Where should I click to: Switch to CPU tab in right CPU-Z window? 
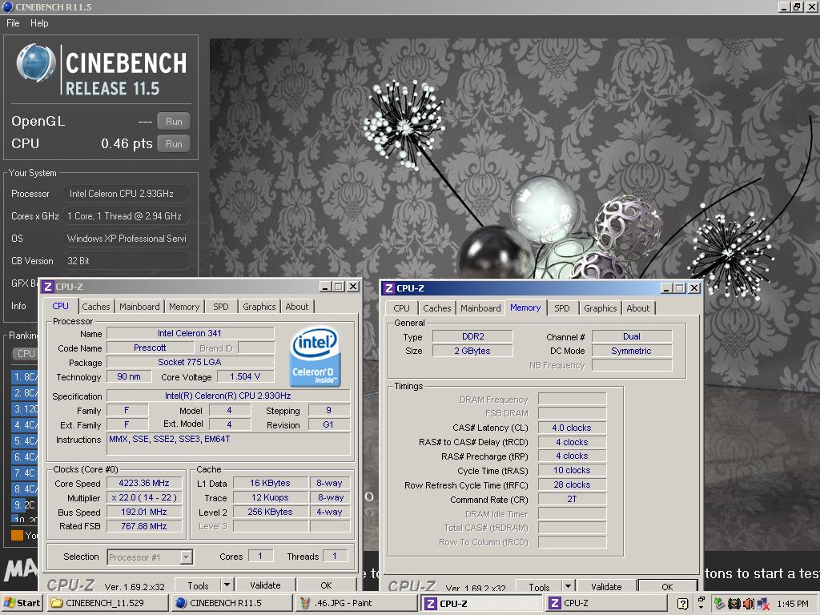pos(402,308)
